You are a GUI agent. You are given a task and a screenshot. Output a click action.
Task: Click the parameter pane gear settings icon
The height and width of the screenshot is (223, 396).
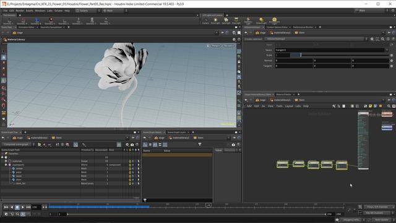point(372,39)
